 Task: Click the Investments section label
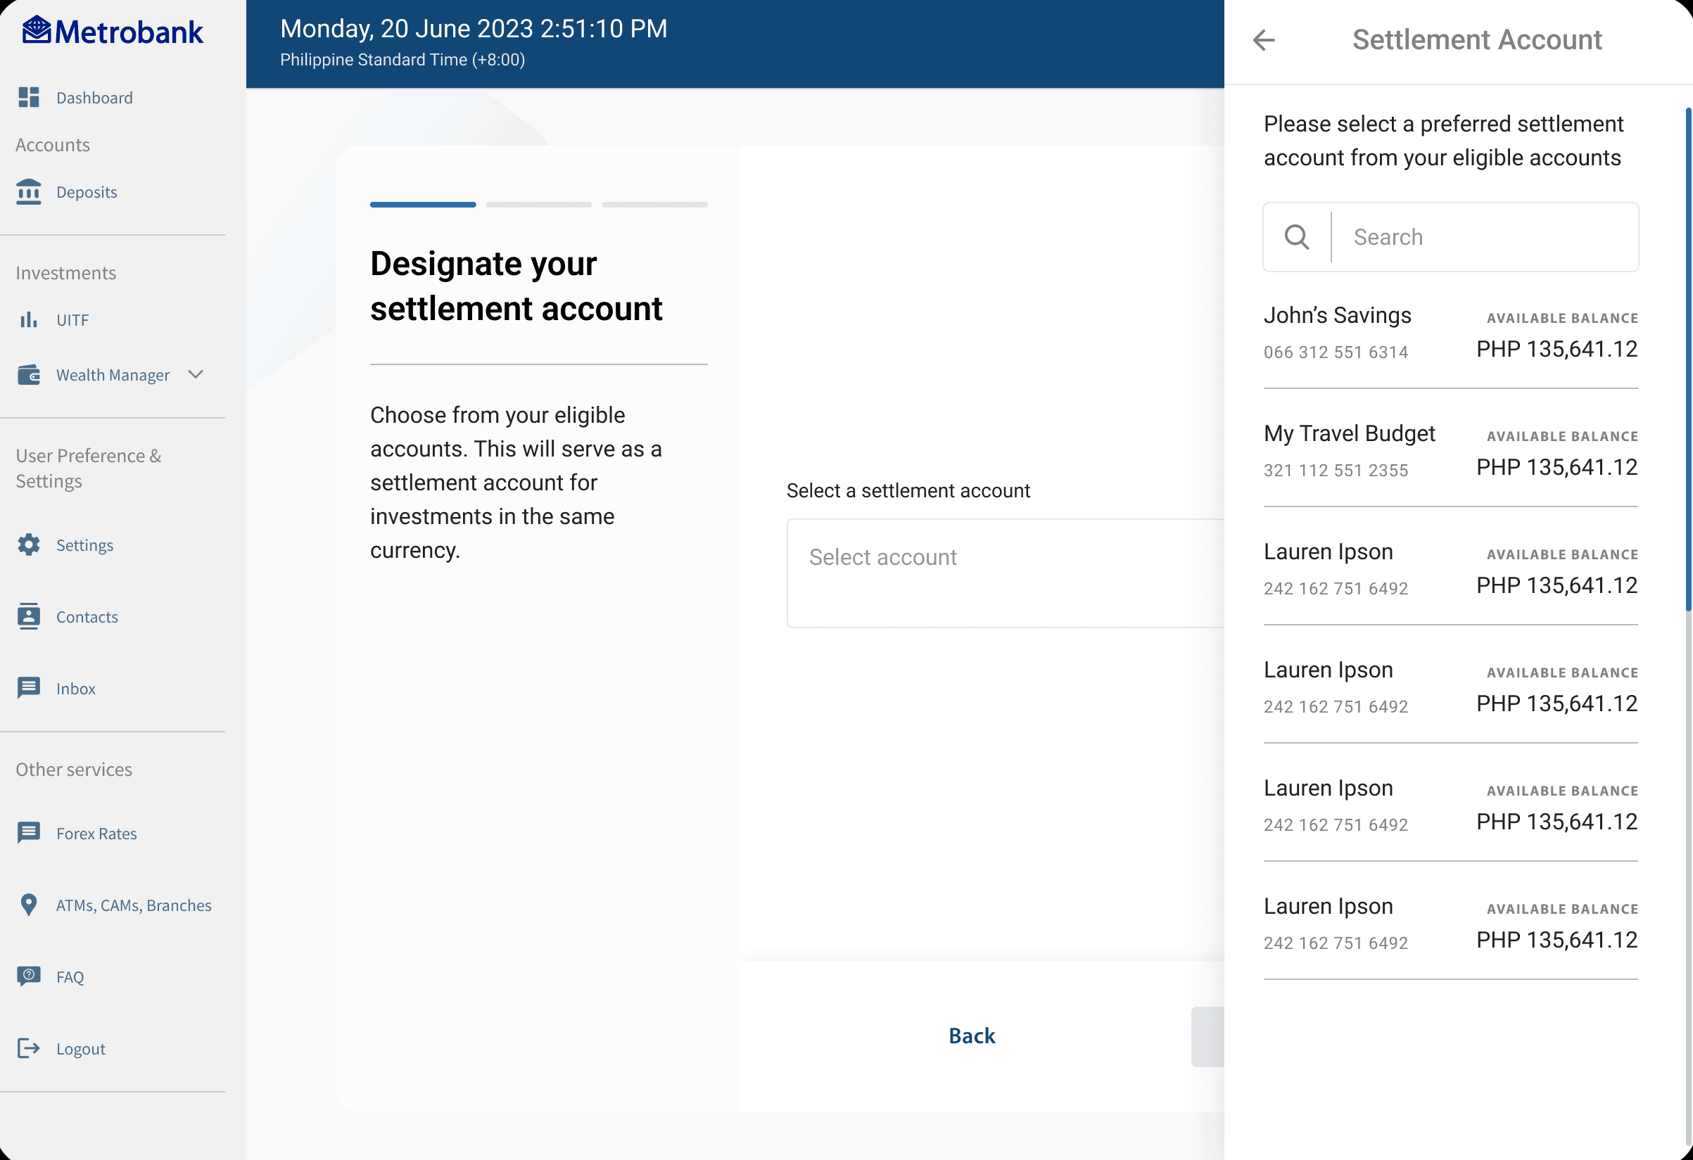pos(65,272)
